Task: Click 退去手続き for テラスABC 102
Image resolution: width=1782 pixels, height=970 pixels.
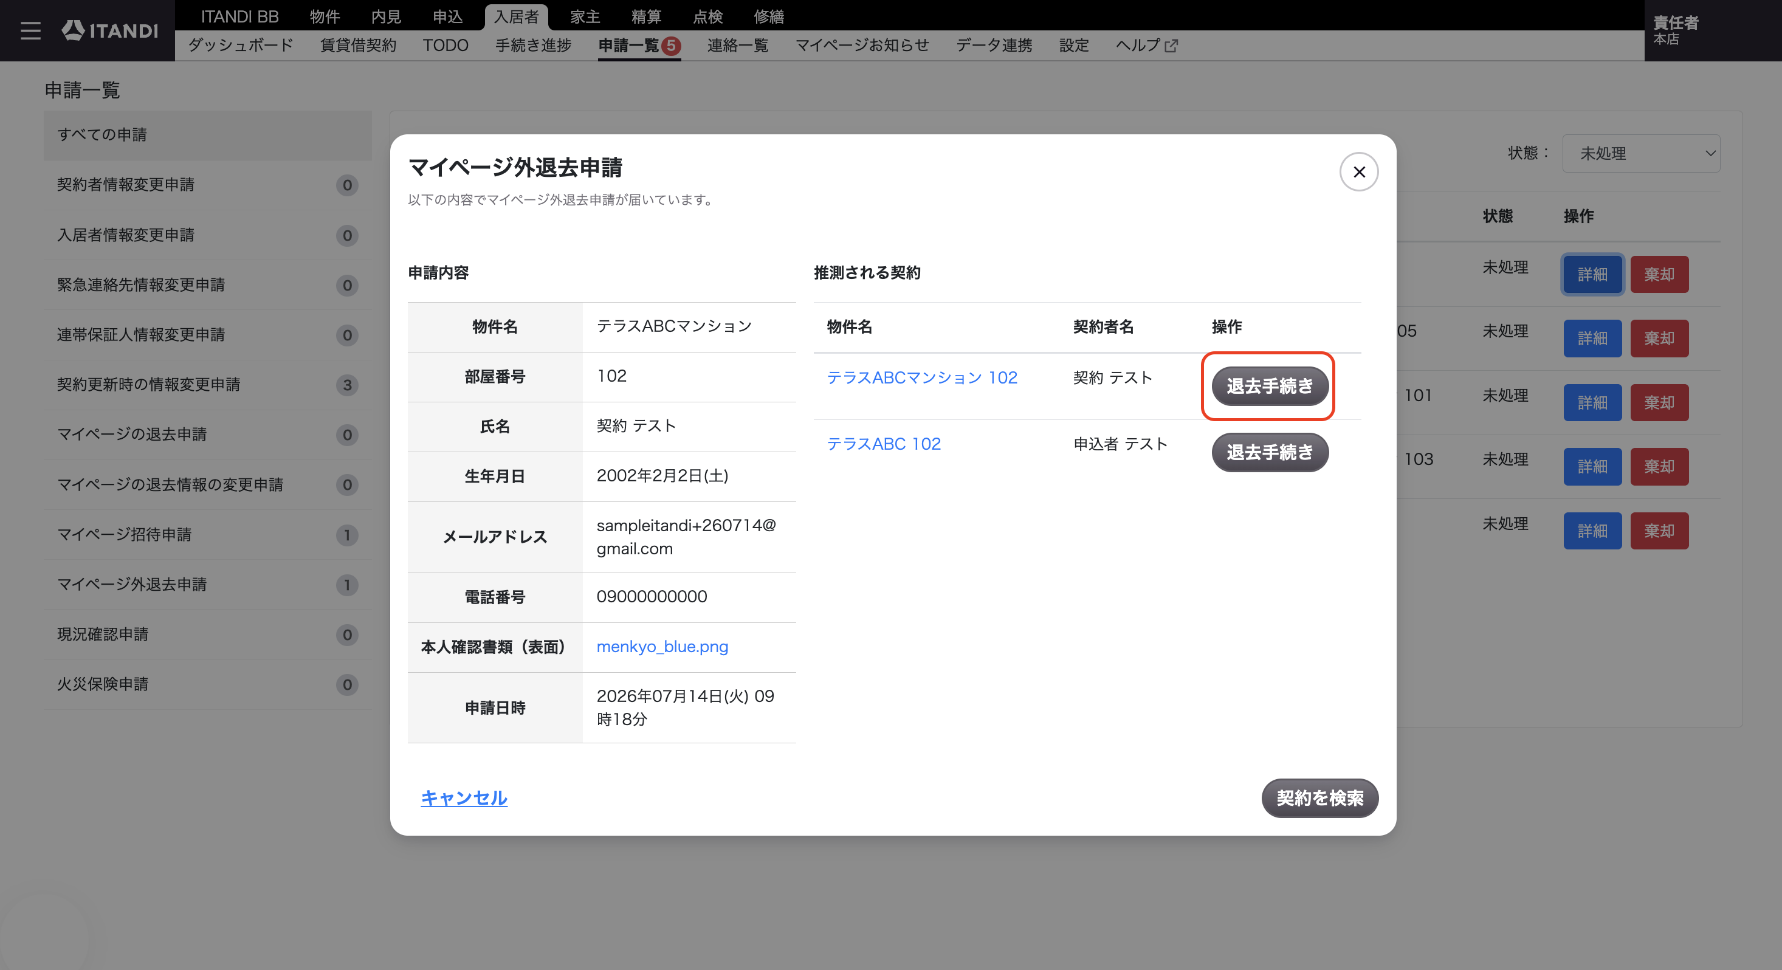Action: [x=1270, y=452]
